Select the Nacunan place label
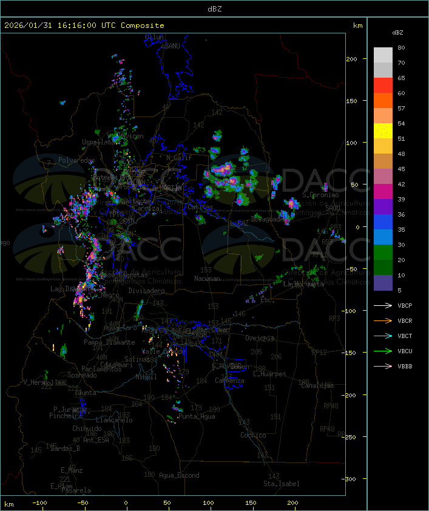 click(x=207, y=279)
